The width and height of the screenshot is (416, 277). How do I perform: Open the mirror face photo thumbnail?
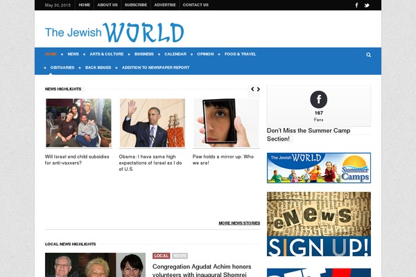pos(226,123)
